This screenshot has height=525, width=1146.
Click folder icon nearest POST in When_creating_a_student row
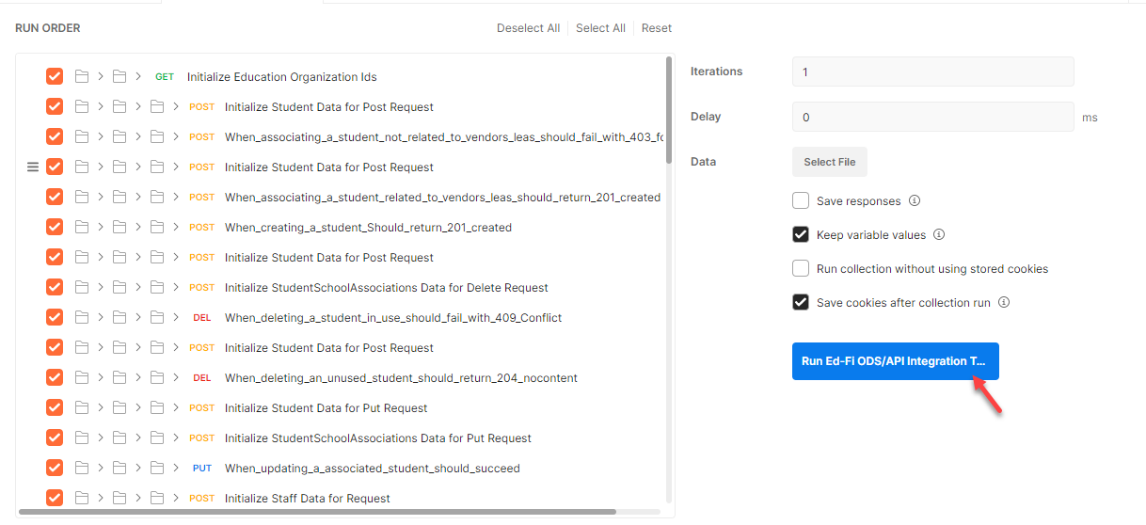(156, 228)
